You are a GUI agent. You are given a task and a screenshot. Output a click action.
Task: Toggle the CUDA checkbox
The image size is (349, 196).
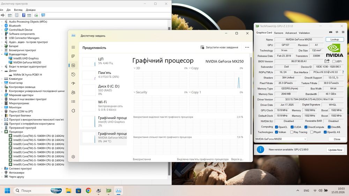click(x=292, y=127)
